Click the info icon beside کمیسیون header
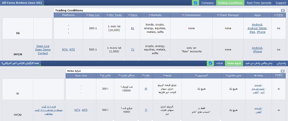 [196, 75]
